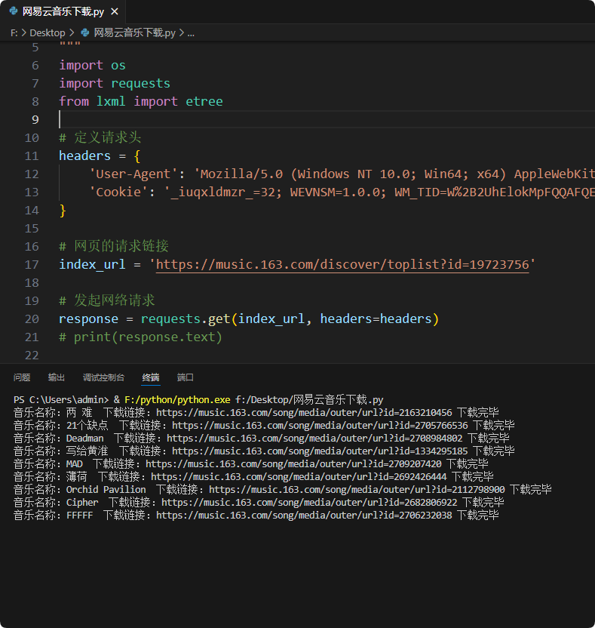Click the 'headers' variable on line 11
Image resolution: width=595 pixels, height=628 pixels.
84,155
